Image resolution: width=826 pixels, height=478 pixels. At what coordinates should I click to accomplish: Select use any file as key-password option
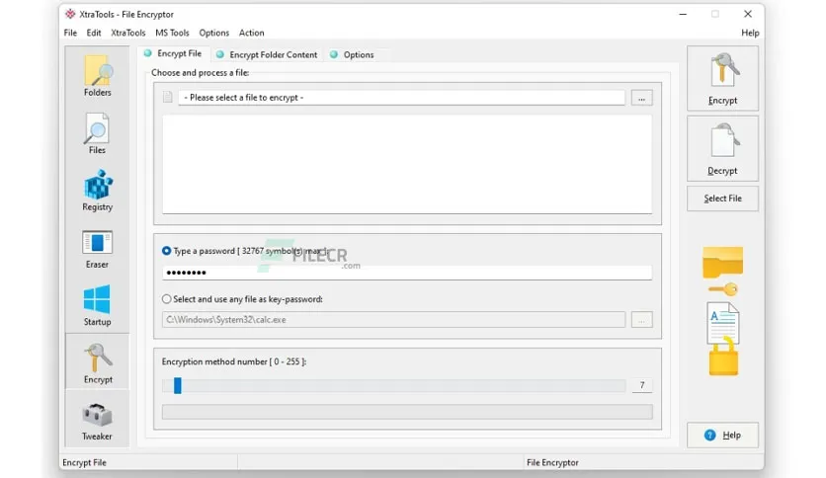(x=166, y=299)
